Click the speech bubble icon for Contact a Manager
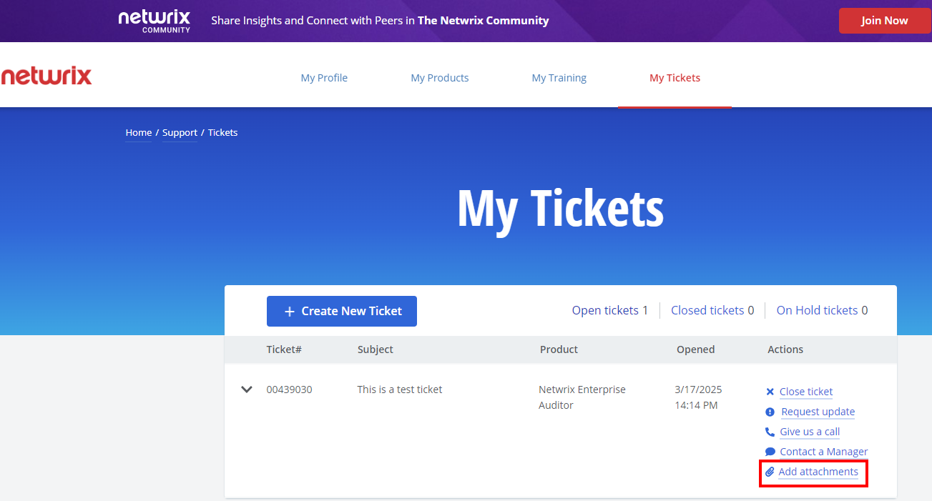 pos(770,452)
